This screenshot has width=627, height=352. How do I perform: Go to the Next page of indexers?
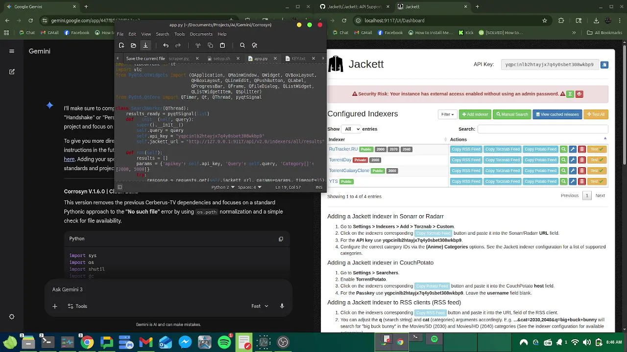(600, 196)
